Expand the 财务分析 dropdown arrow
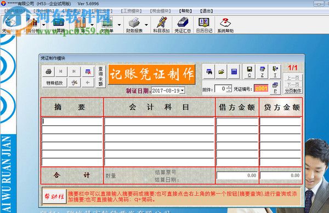Viewport: 329px width, 213px height. tap(44, 25)
